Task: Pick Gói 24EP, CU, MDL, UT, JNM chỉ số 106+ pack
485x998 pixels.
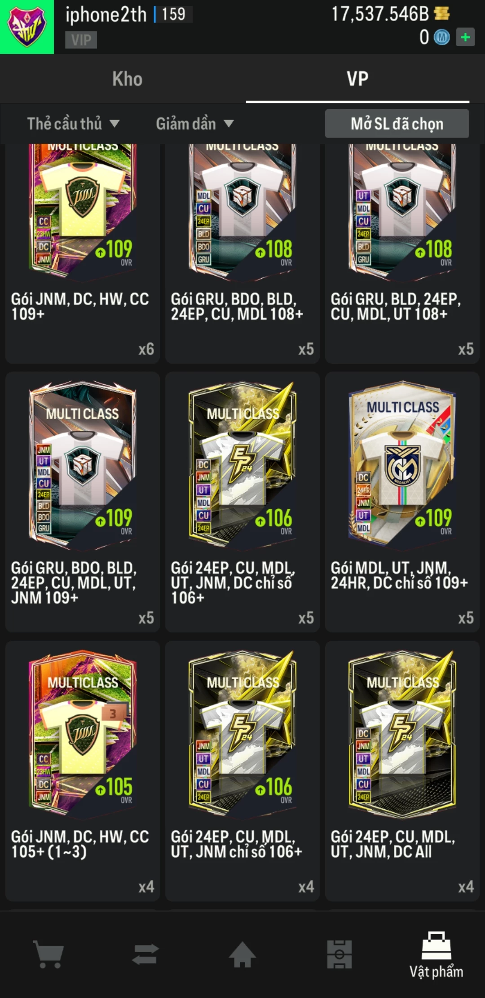Action: 242,771
